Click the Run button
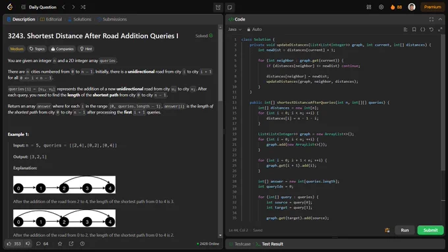The width and height of the screenshot is (448, 252). pyautogui.click(x=405, y=230)
